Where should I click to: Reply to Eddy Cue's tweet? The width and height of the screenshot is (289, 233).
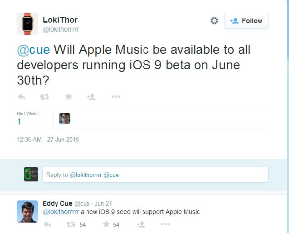tap(47, 224)
